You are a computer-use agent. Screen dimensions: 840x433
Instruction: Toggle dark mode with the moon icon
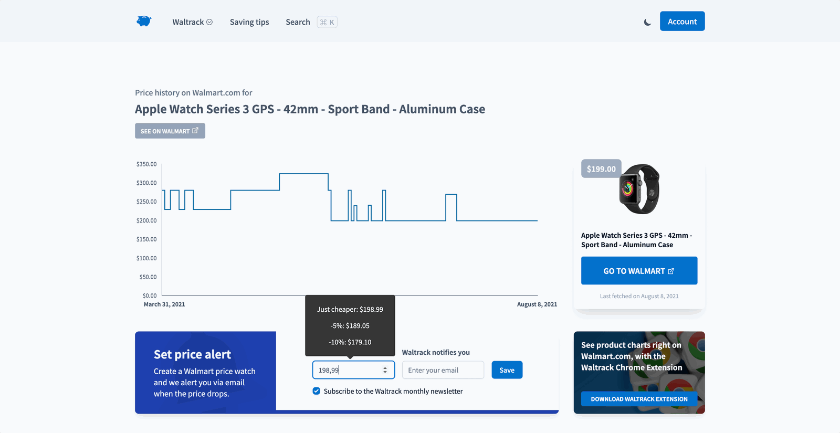pyautogui.click(x=647, y=22)
